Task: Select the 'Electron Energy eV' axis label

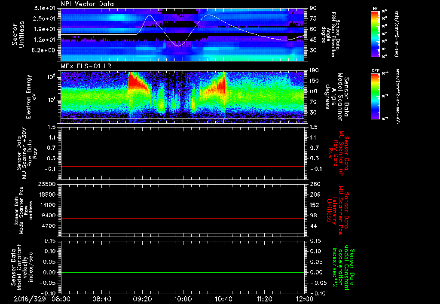Action: click(31, 97)
